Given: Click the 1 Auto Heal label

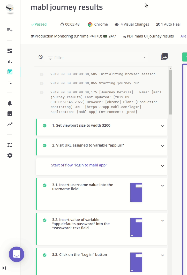Looking at the screenshot, I should [171, 24].
